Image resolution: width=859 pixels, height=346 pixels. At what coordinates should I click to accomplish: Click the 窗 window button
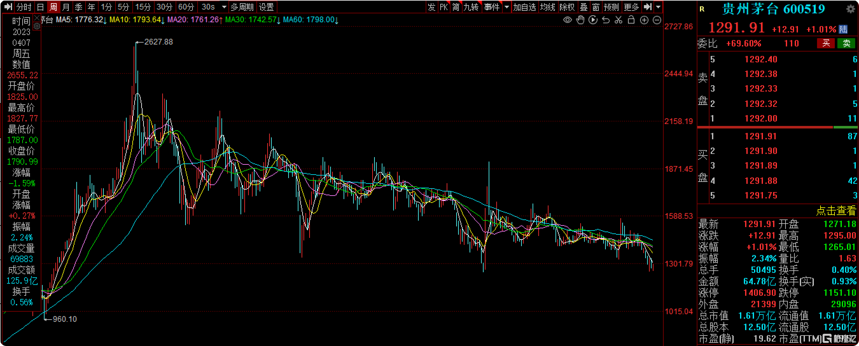[x=596, y=7]
